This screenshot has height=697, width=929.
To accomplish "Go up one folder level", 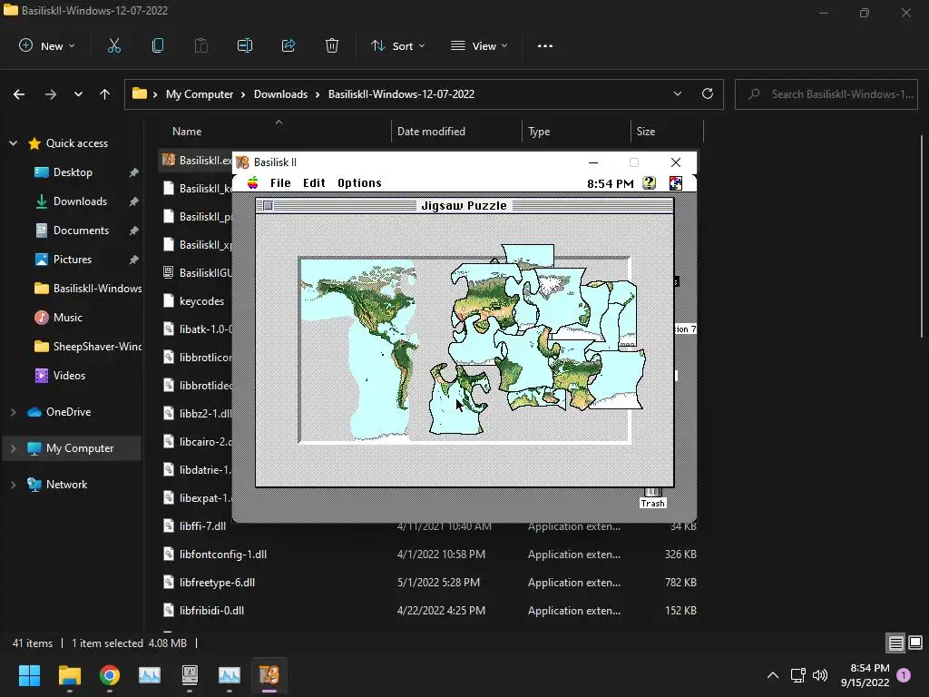I will tap(105, 94).
